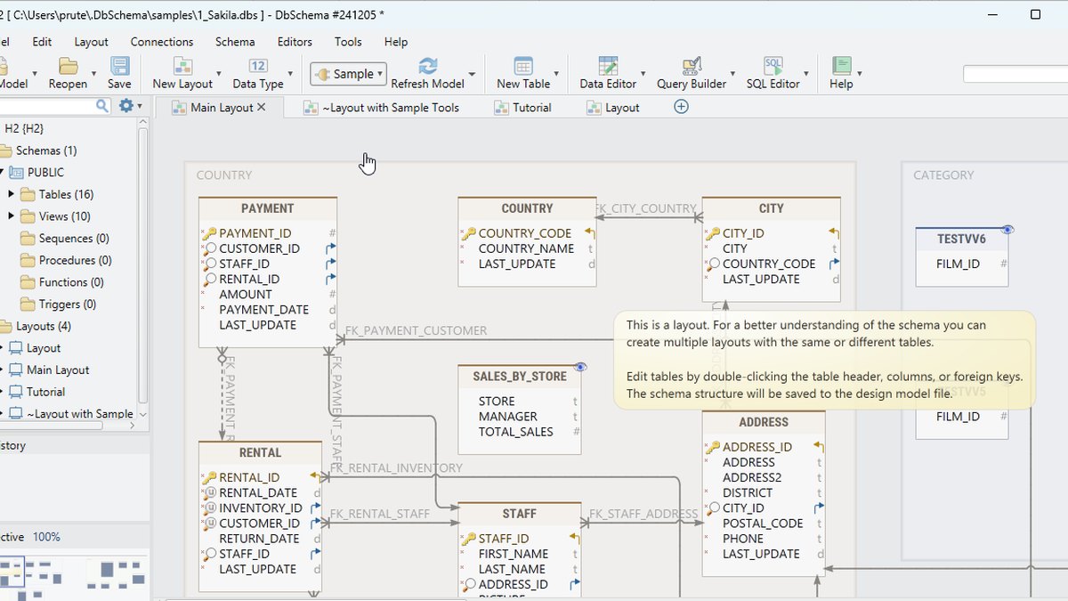This screenshot has width=1068, height=601.
Task: Add a new layout tab with plus icon
Action: 681,107
